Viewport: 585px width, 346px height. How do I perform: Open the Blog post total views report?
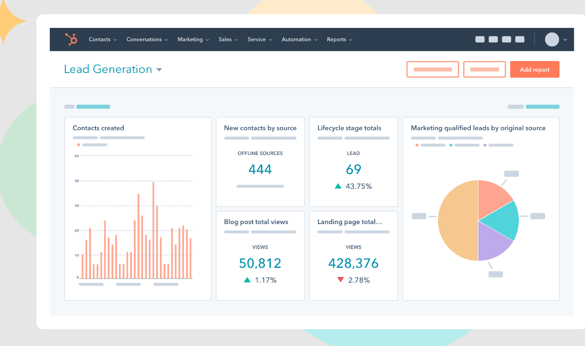point(256,222)
